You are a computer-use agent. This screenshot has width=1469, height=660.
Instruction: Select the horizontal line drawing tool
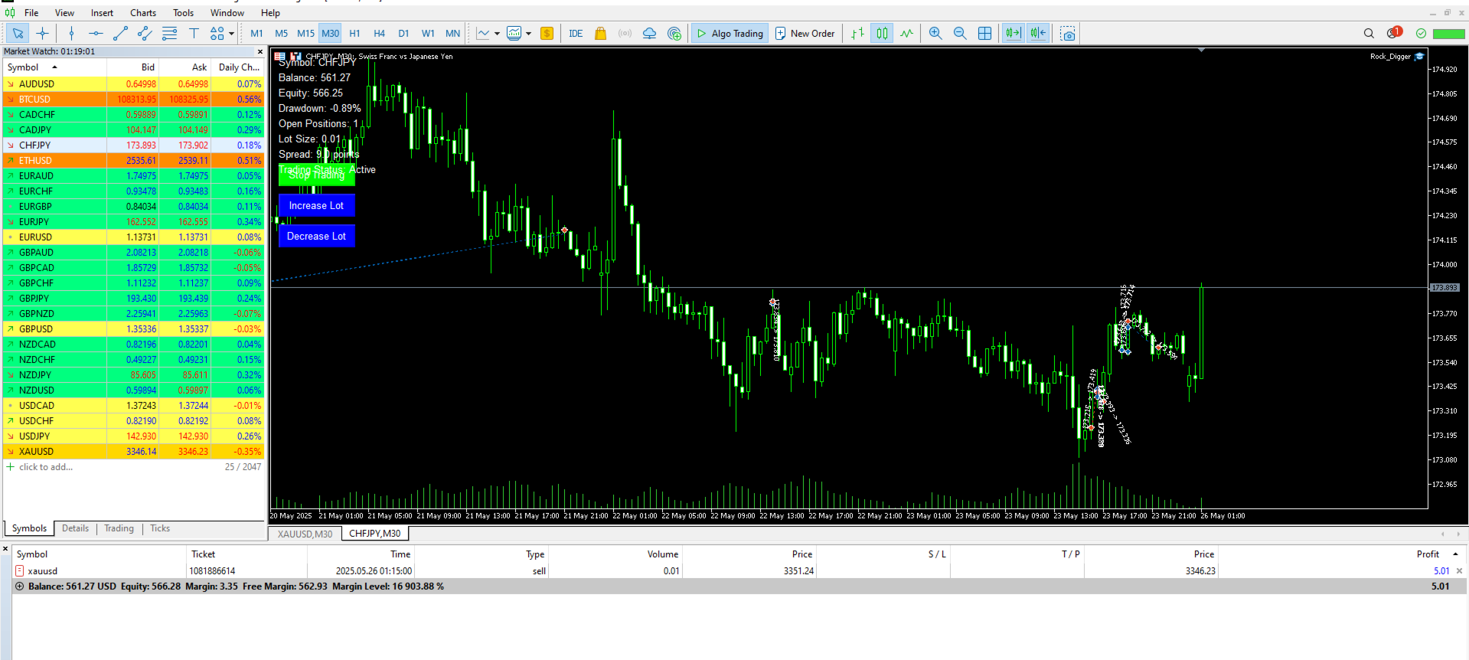[96, 33]
